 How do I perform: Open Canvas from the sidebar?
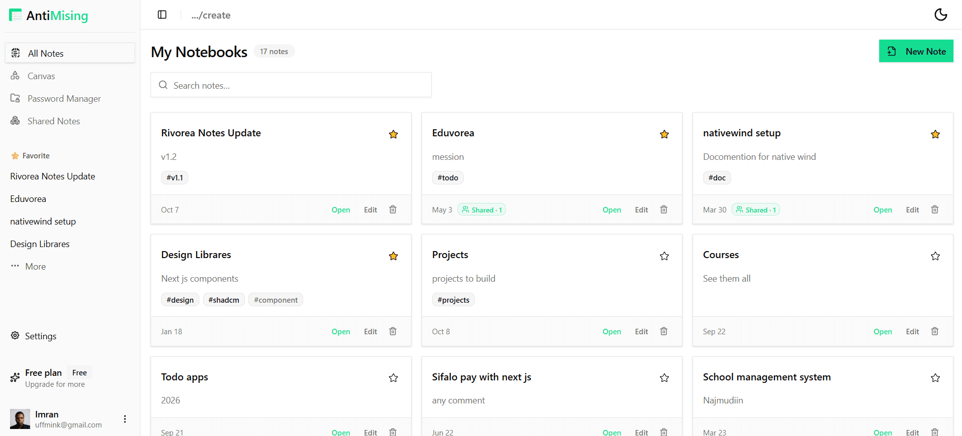(x=70, y=76)
